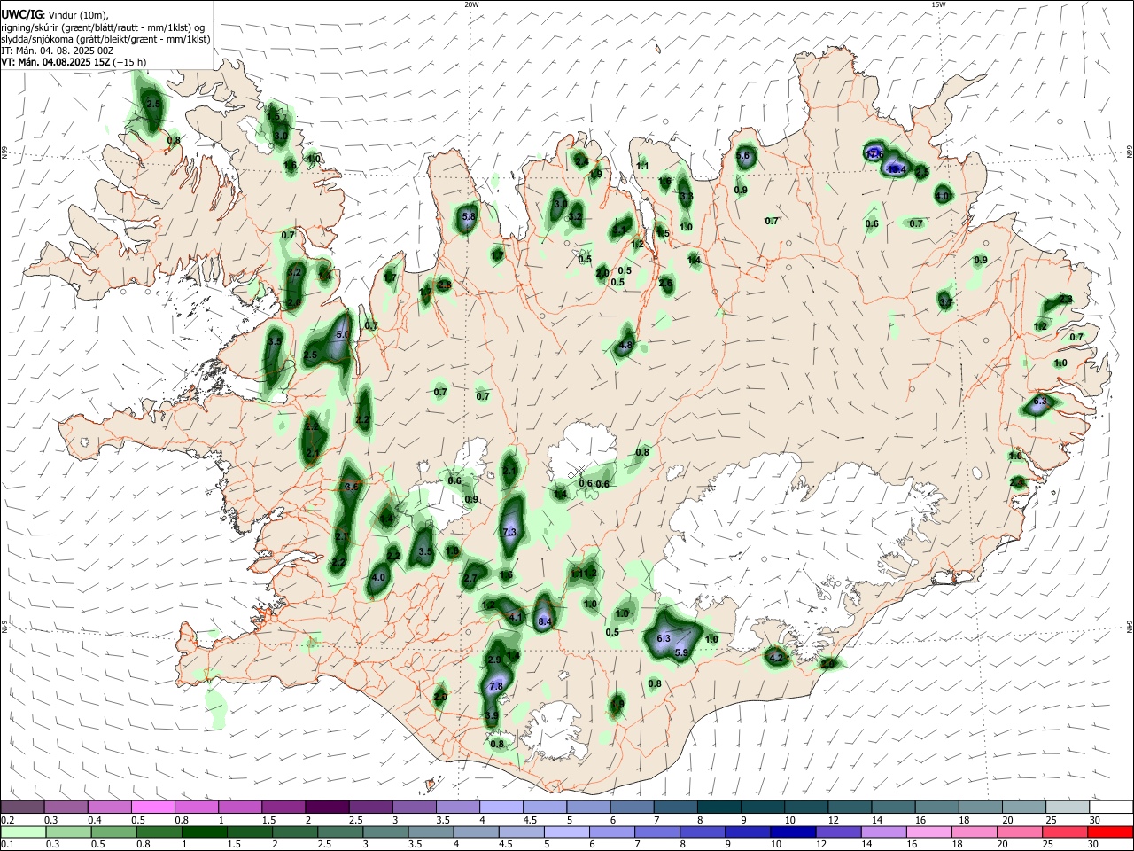Click the 3.9 value below 7.8

coord(492,715)
